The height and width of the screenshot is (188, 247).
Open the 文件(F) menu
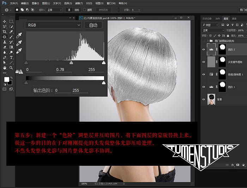pyautogui.click(x=14, y=3)
